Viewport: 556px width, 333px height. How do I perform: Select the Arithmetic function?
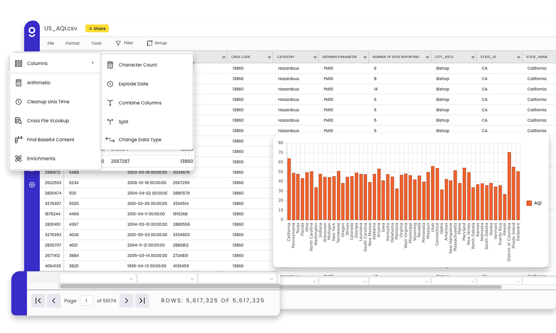(x=39, y=82)
